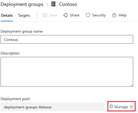The height and width of the screenshot is (113, 138).
Task: Click the breadcrumb chevron separator
Action: pos(47,4)
